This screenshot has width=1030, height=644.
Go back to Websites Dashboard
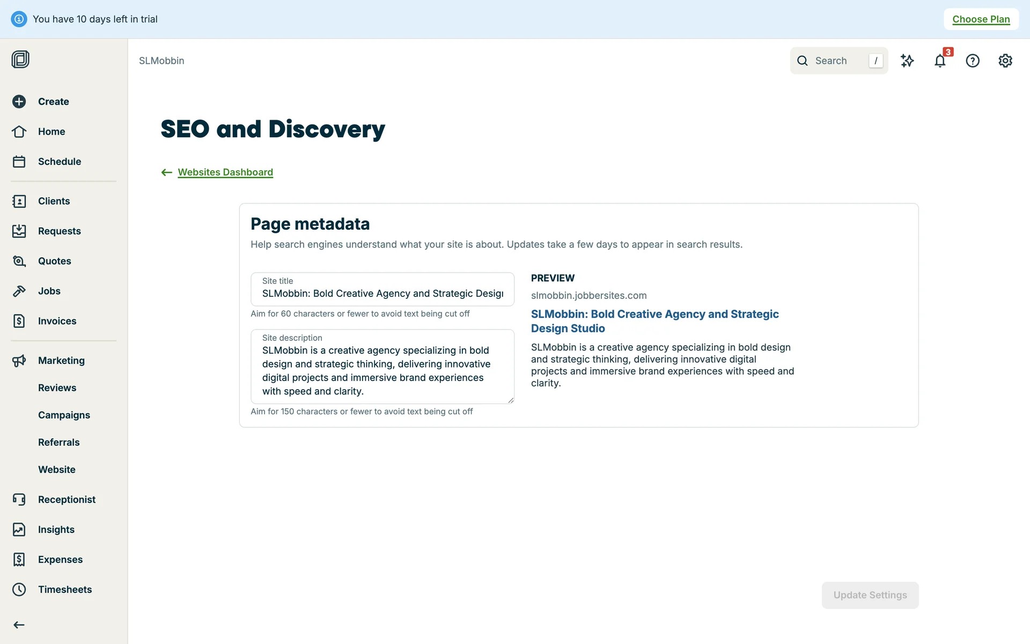225,172
